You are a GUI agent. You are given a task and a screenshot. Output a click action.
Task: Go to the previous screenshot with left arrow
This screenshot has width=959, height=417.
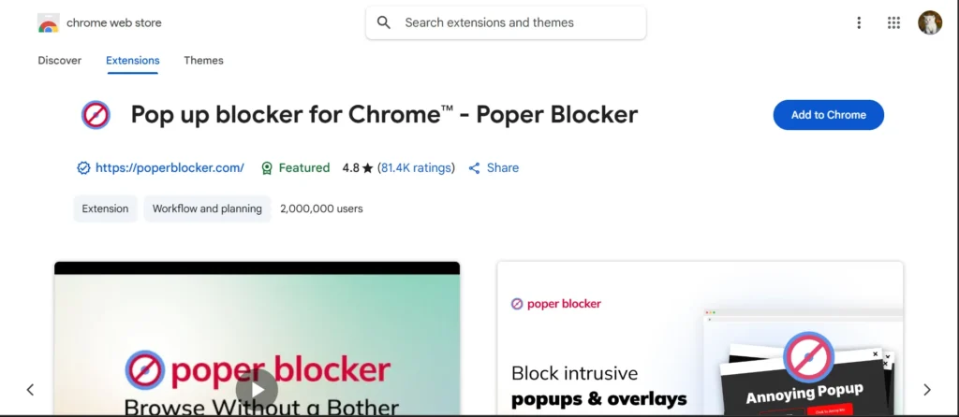(30, 389)
